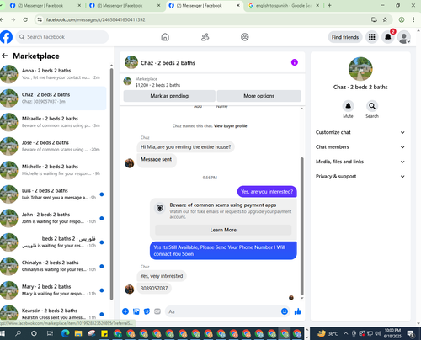Close the english to spanish tab
Viewport: 421px width, 340px height.
pyautogui.click(x=317, y=5)
